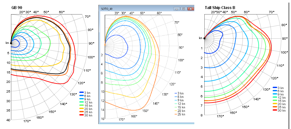The width and height of the screenshot is (291, 129).
Task: Click the 90° angle label on the GB 90 chart
Action: coord(92,43)
